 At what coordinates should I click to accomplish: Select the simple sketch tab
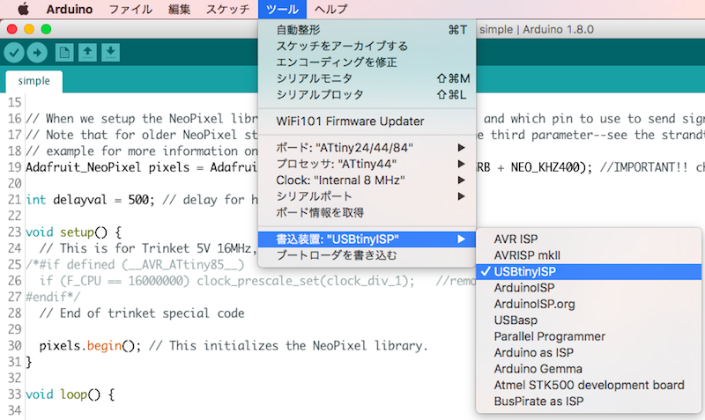34,81
